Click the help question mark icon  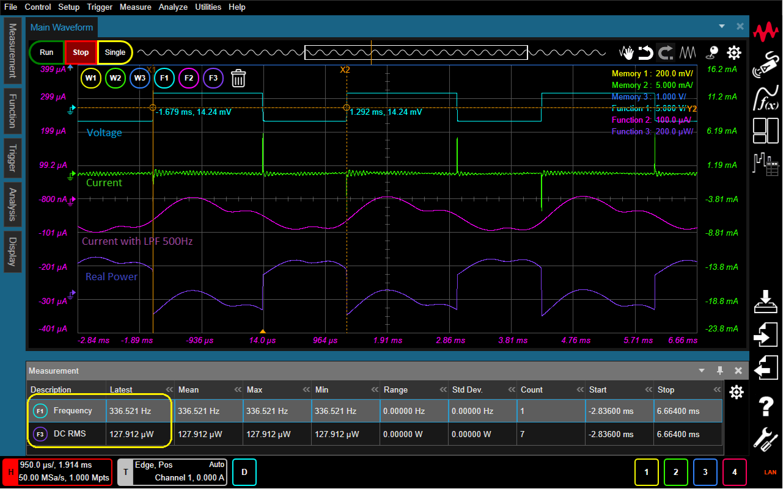tap(765, 405)
